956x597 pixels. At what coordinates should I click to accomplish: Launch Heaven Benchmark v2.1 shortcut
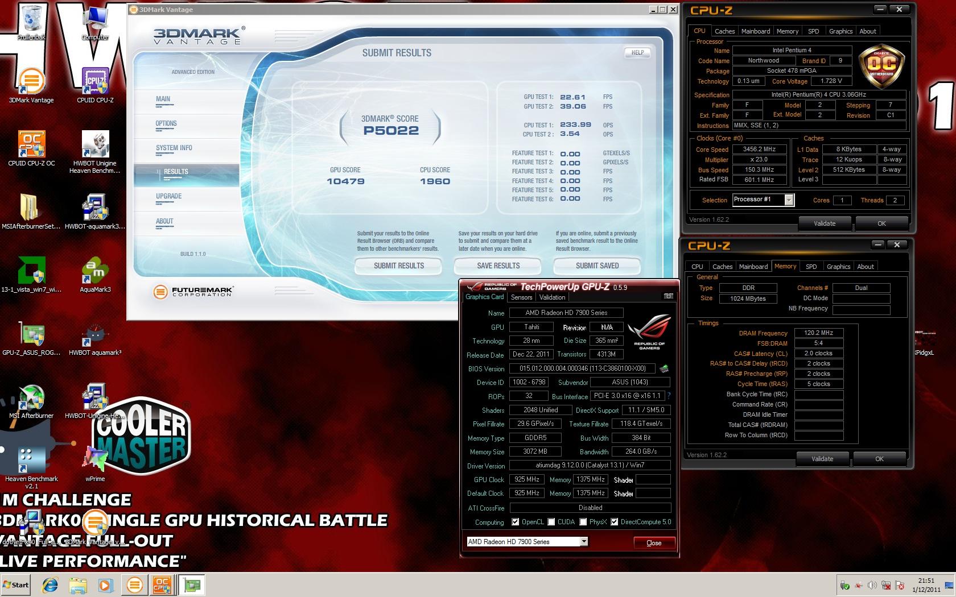31,467
